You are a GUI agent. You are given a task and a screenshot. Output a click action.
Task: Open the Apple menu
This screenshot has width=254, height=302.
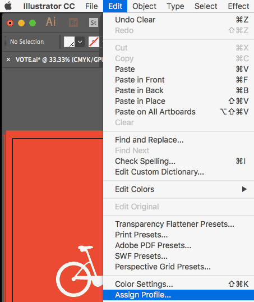pos(8,6)
